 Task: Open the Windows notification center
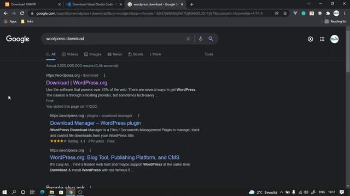tap(341, 192)
